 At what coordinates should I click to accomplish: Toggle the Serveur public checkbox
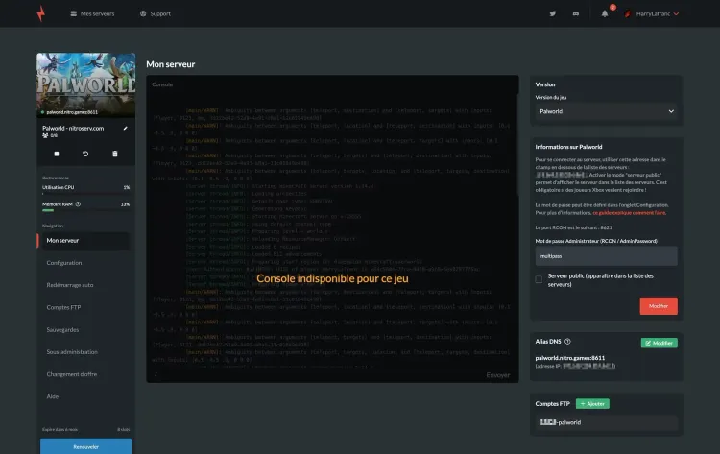pos(539,279)
